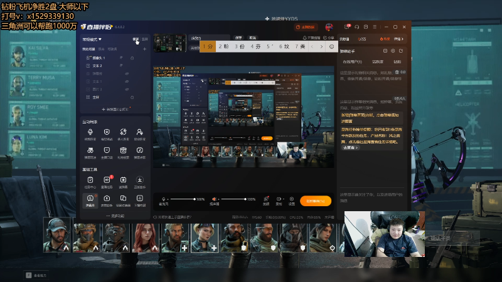Viewport: 502px width, 282px height.
Task: Open the headset customer service icon
Action: click(x=356, y=27)
